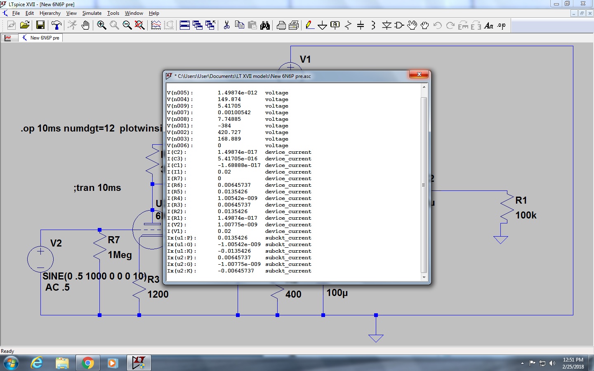This screenshot has width=594, height=371.
Task: Open a file with the folder icon
Action: coord(25,26)
